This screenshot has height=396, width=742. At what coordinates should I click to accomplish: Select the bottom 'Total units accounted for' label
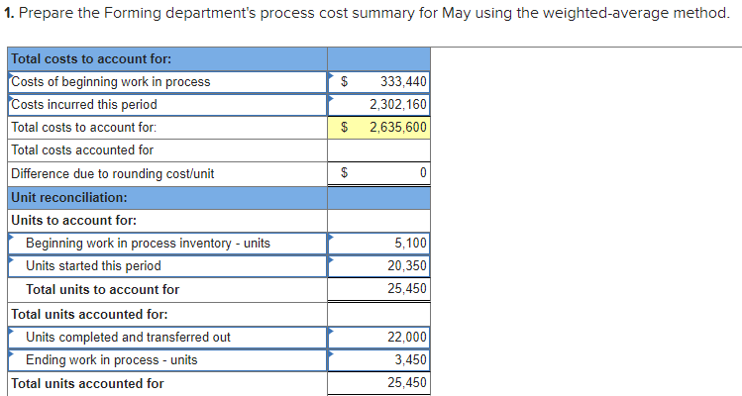[87, 383]
